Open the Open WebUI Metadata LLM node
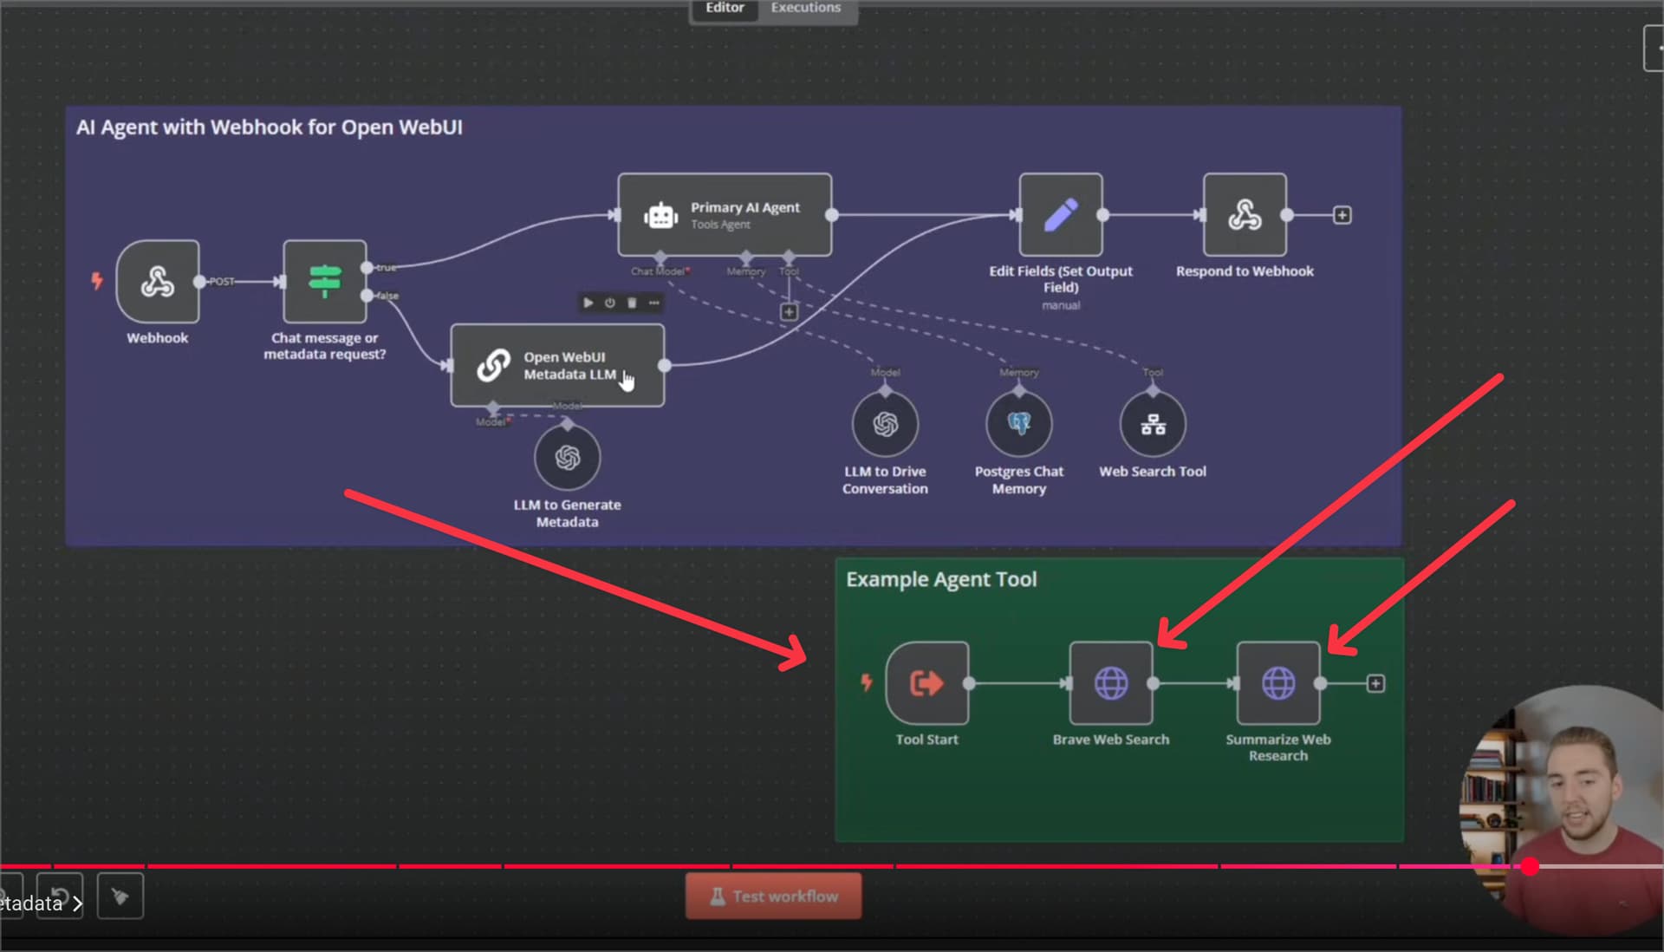The height and width of the screenshot is (952, 1664). pos(557,365)
